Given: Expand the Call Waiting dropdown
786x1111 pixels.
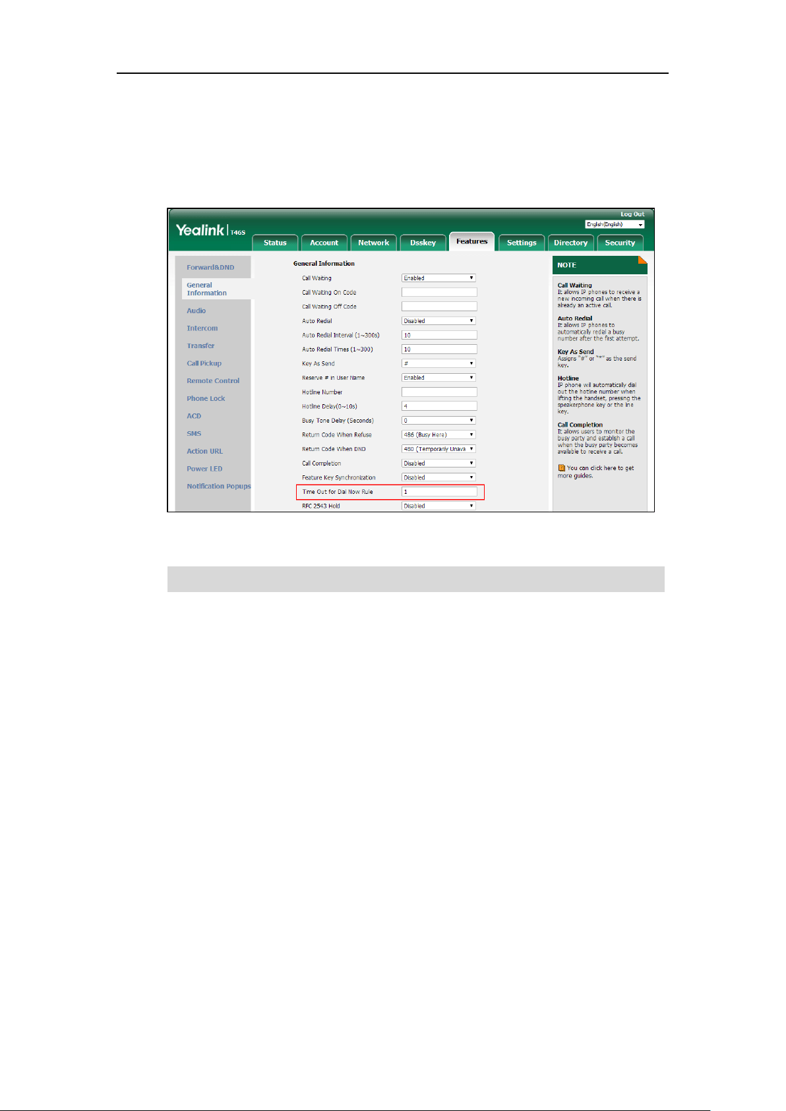Looking at the screenshot, I should pyautogui.click(x=438, y=278).
